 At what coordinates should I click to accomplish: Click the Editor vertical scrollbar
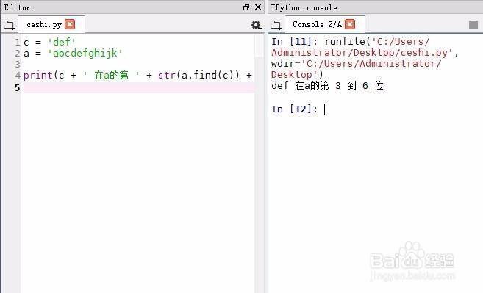click(x=260, y=163)
